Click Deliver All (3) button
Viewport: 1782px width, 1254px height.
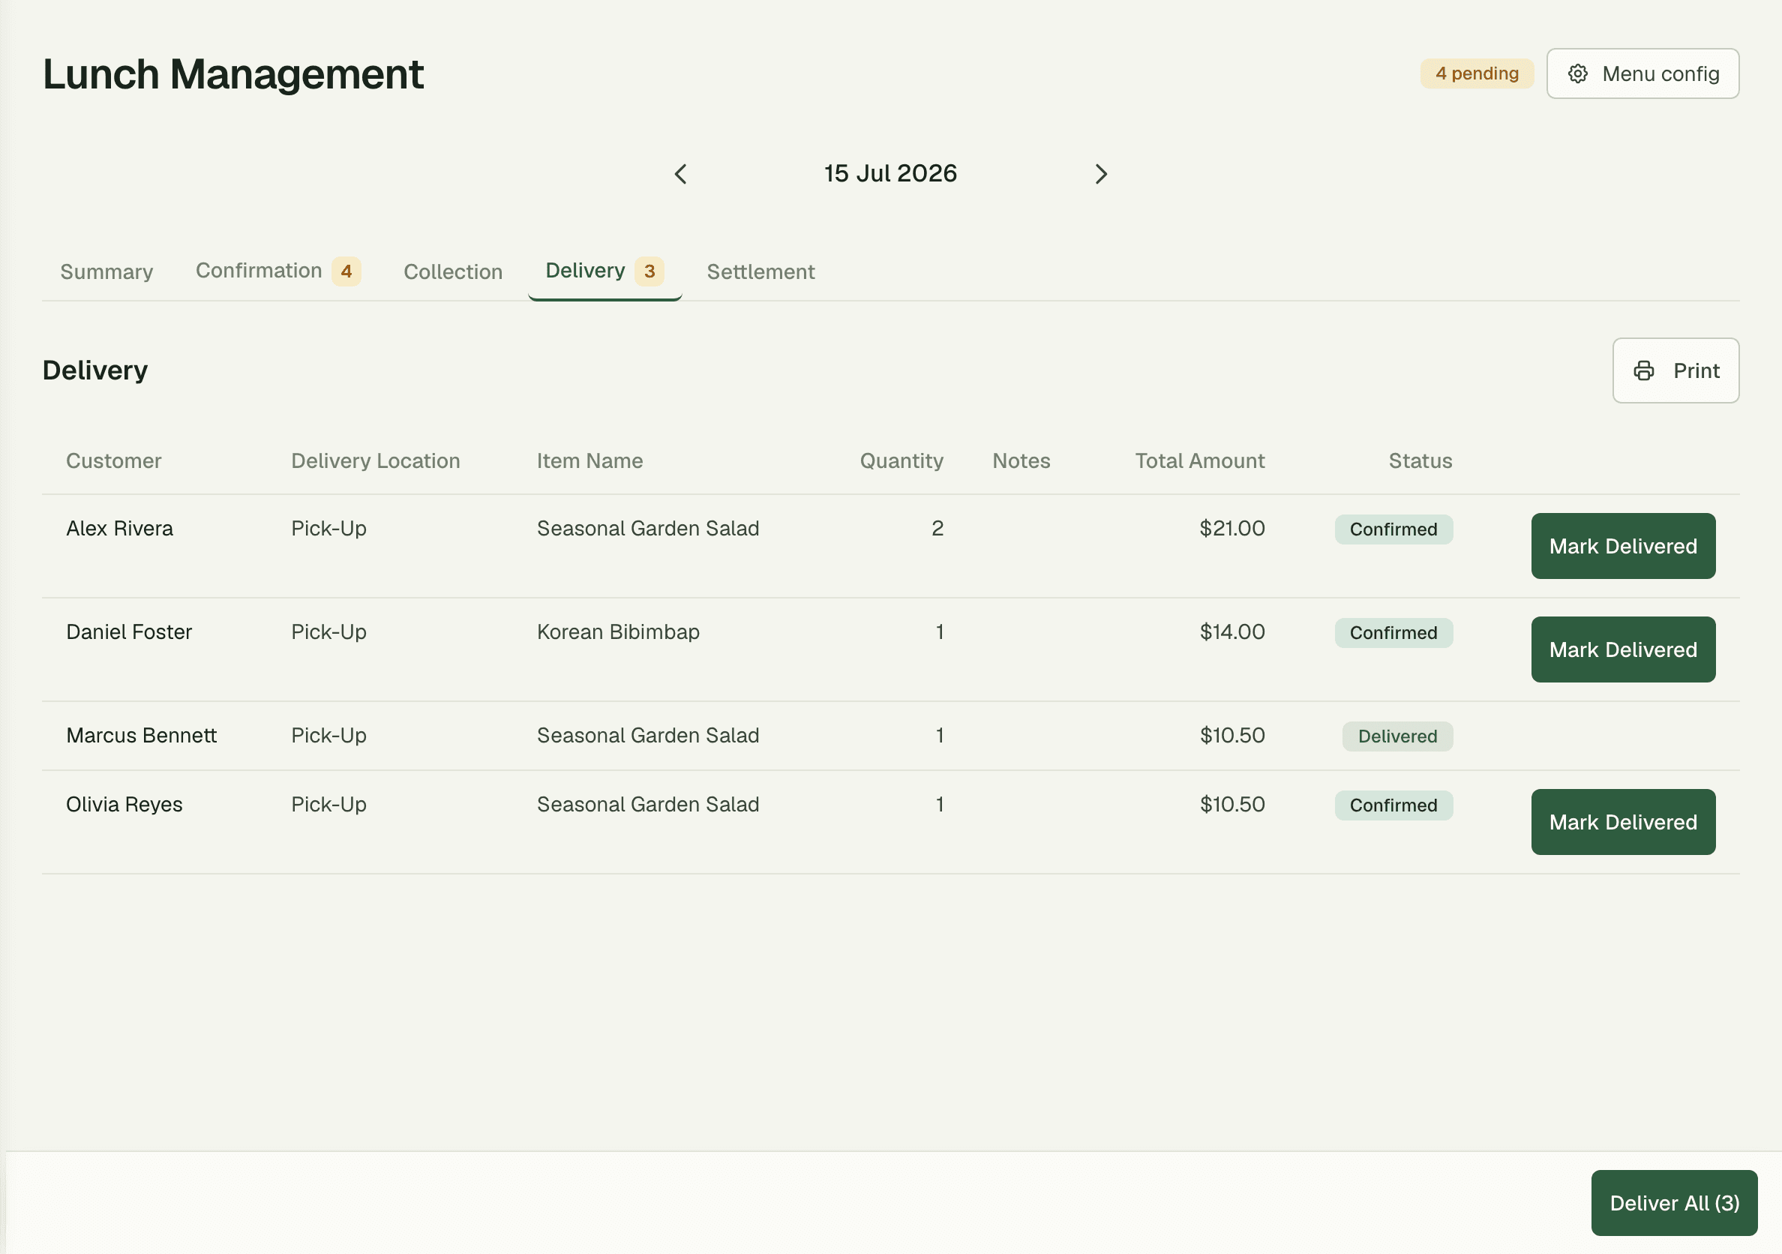(x=1674, y=1203)
